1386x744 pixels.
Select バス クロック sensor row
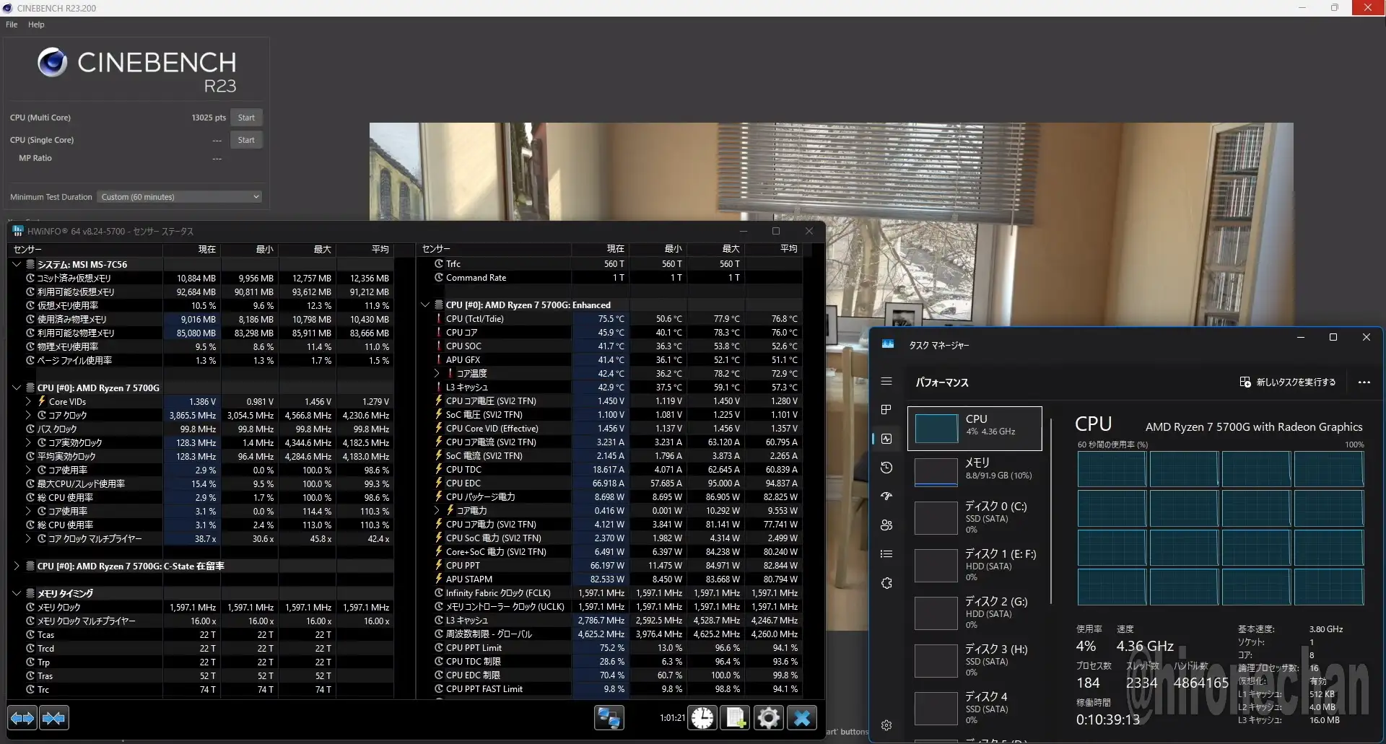pos(202,429)
